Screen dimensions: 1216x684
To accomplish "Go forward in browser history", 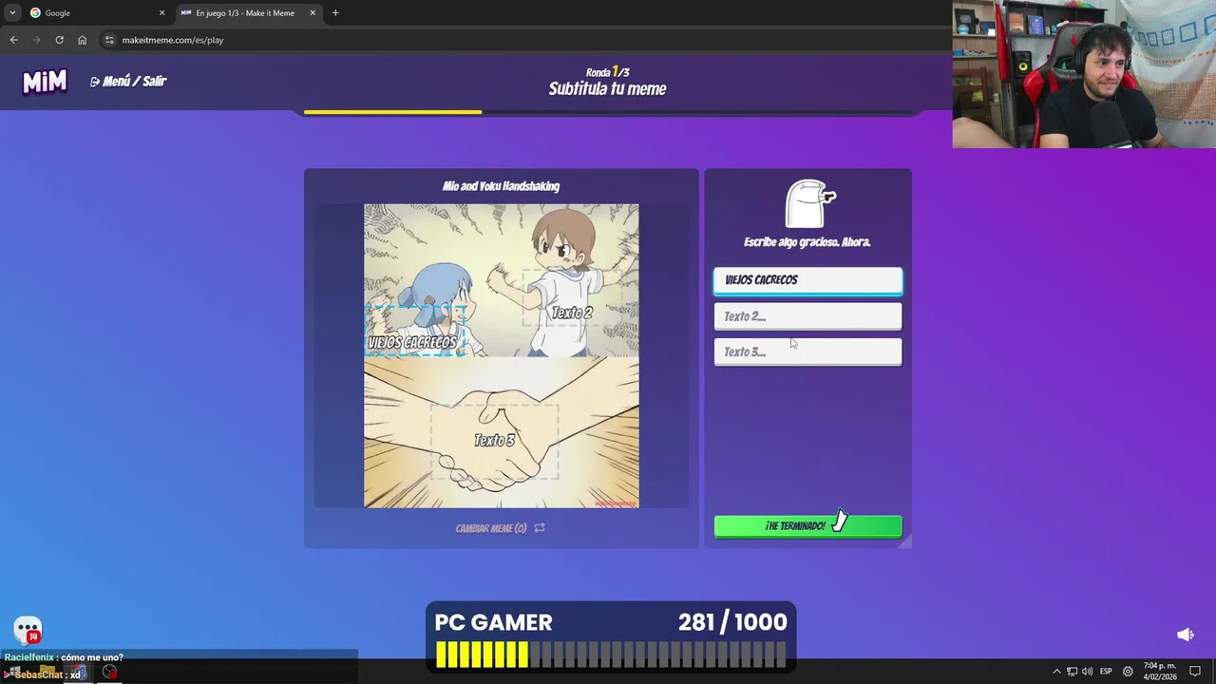I will click(x=36, y=40).
